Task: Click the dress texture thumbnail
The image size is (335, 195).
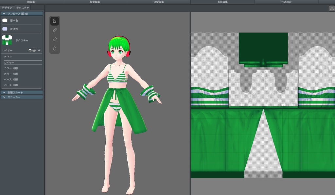Action: [x=7, y=40]
